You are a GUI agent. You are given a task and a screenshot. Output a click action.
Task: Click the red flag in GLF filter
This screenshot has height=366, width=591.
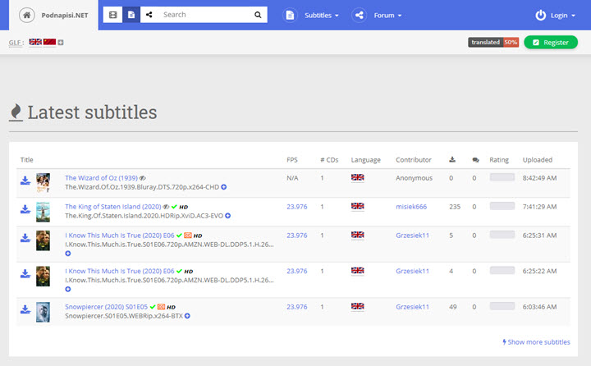[x=49, y=42]
